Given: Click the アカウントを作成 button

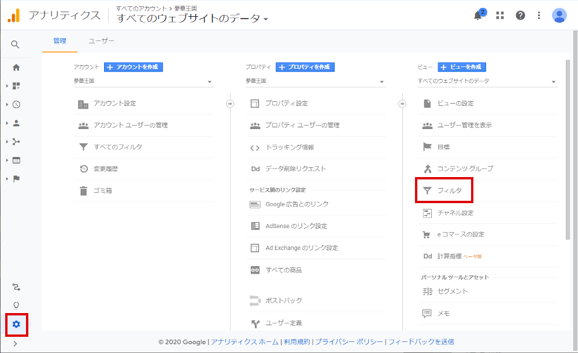Looking at the screenshot, I should [134, 67].
